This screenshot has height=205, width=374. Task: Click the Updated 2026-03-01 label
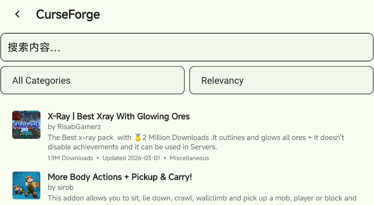click(x=131, y=158)
